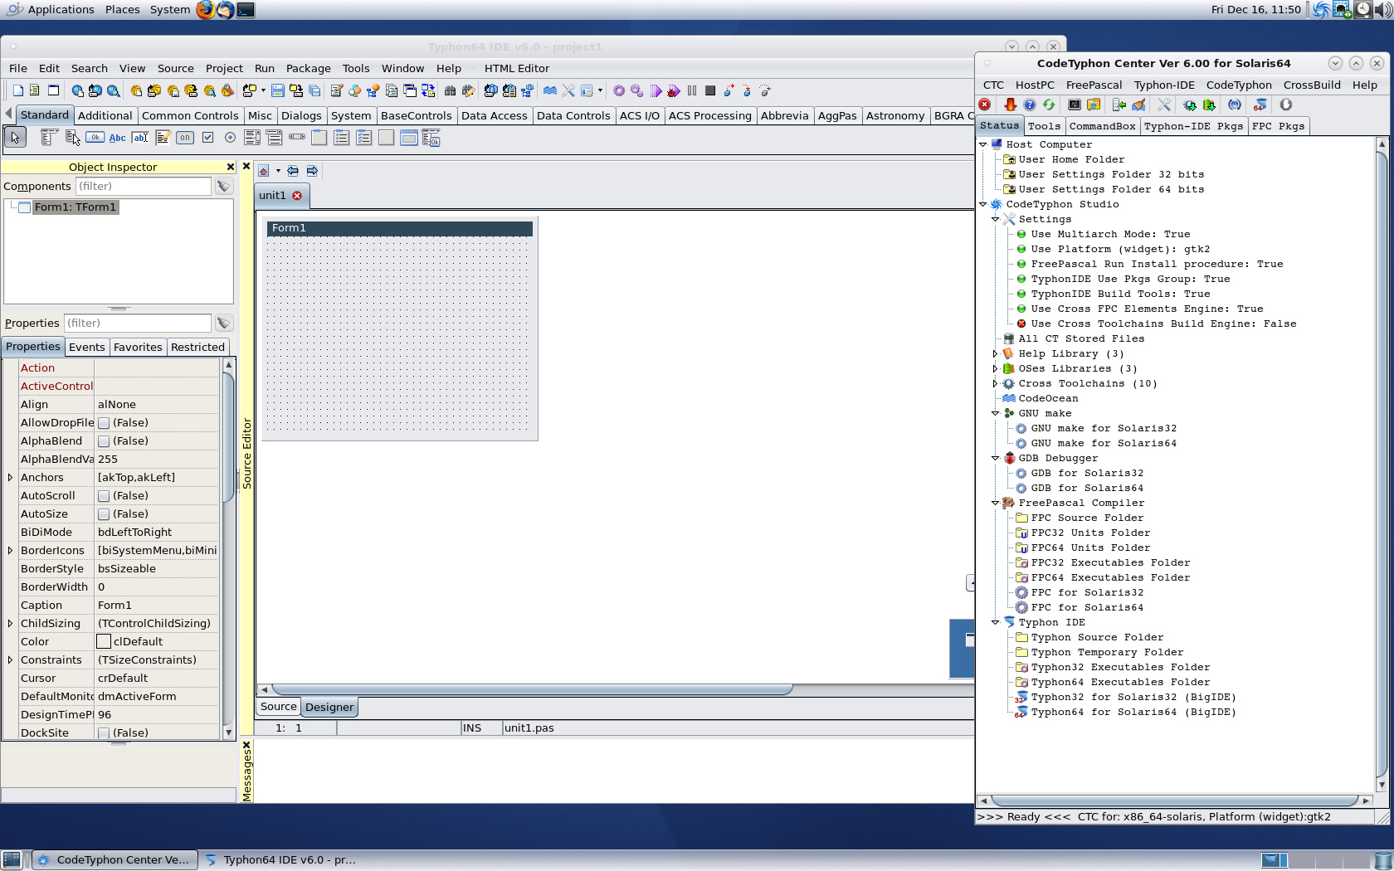The height and width of the screenshot is (871, 1394).
Task: Click the Stop square icon in IDE toolbar
Action: (x=710, y=91)
